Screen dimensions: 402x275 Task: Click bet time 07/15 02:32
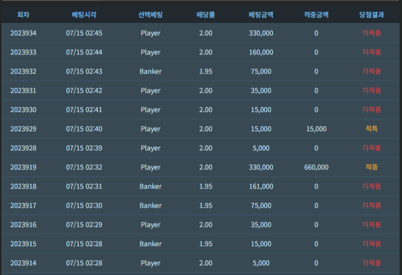coord(84,167)
